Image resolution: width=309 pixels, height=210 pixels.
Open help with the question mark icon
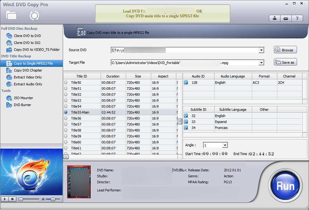point(297,19)
